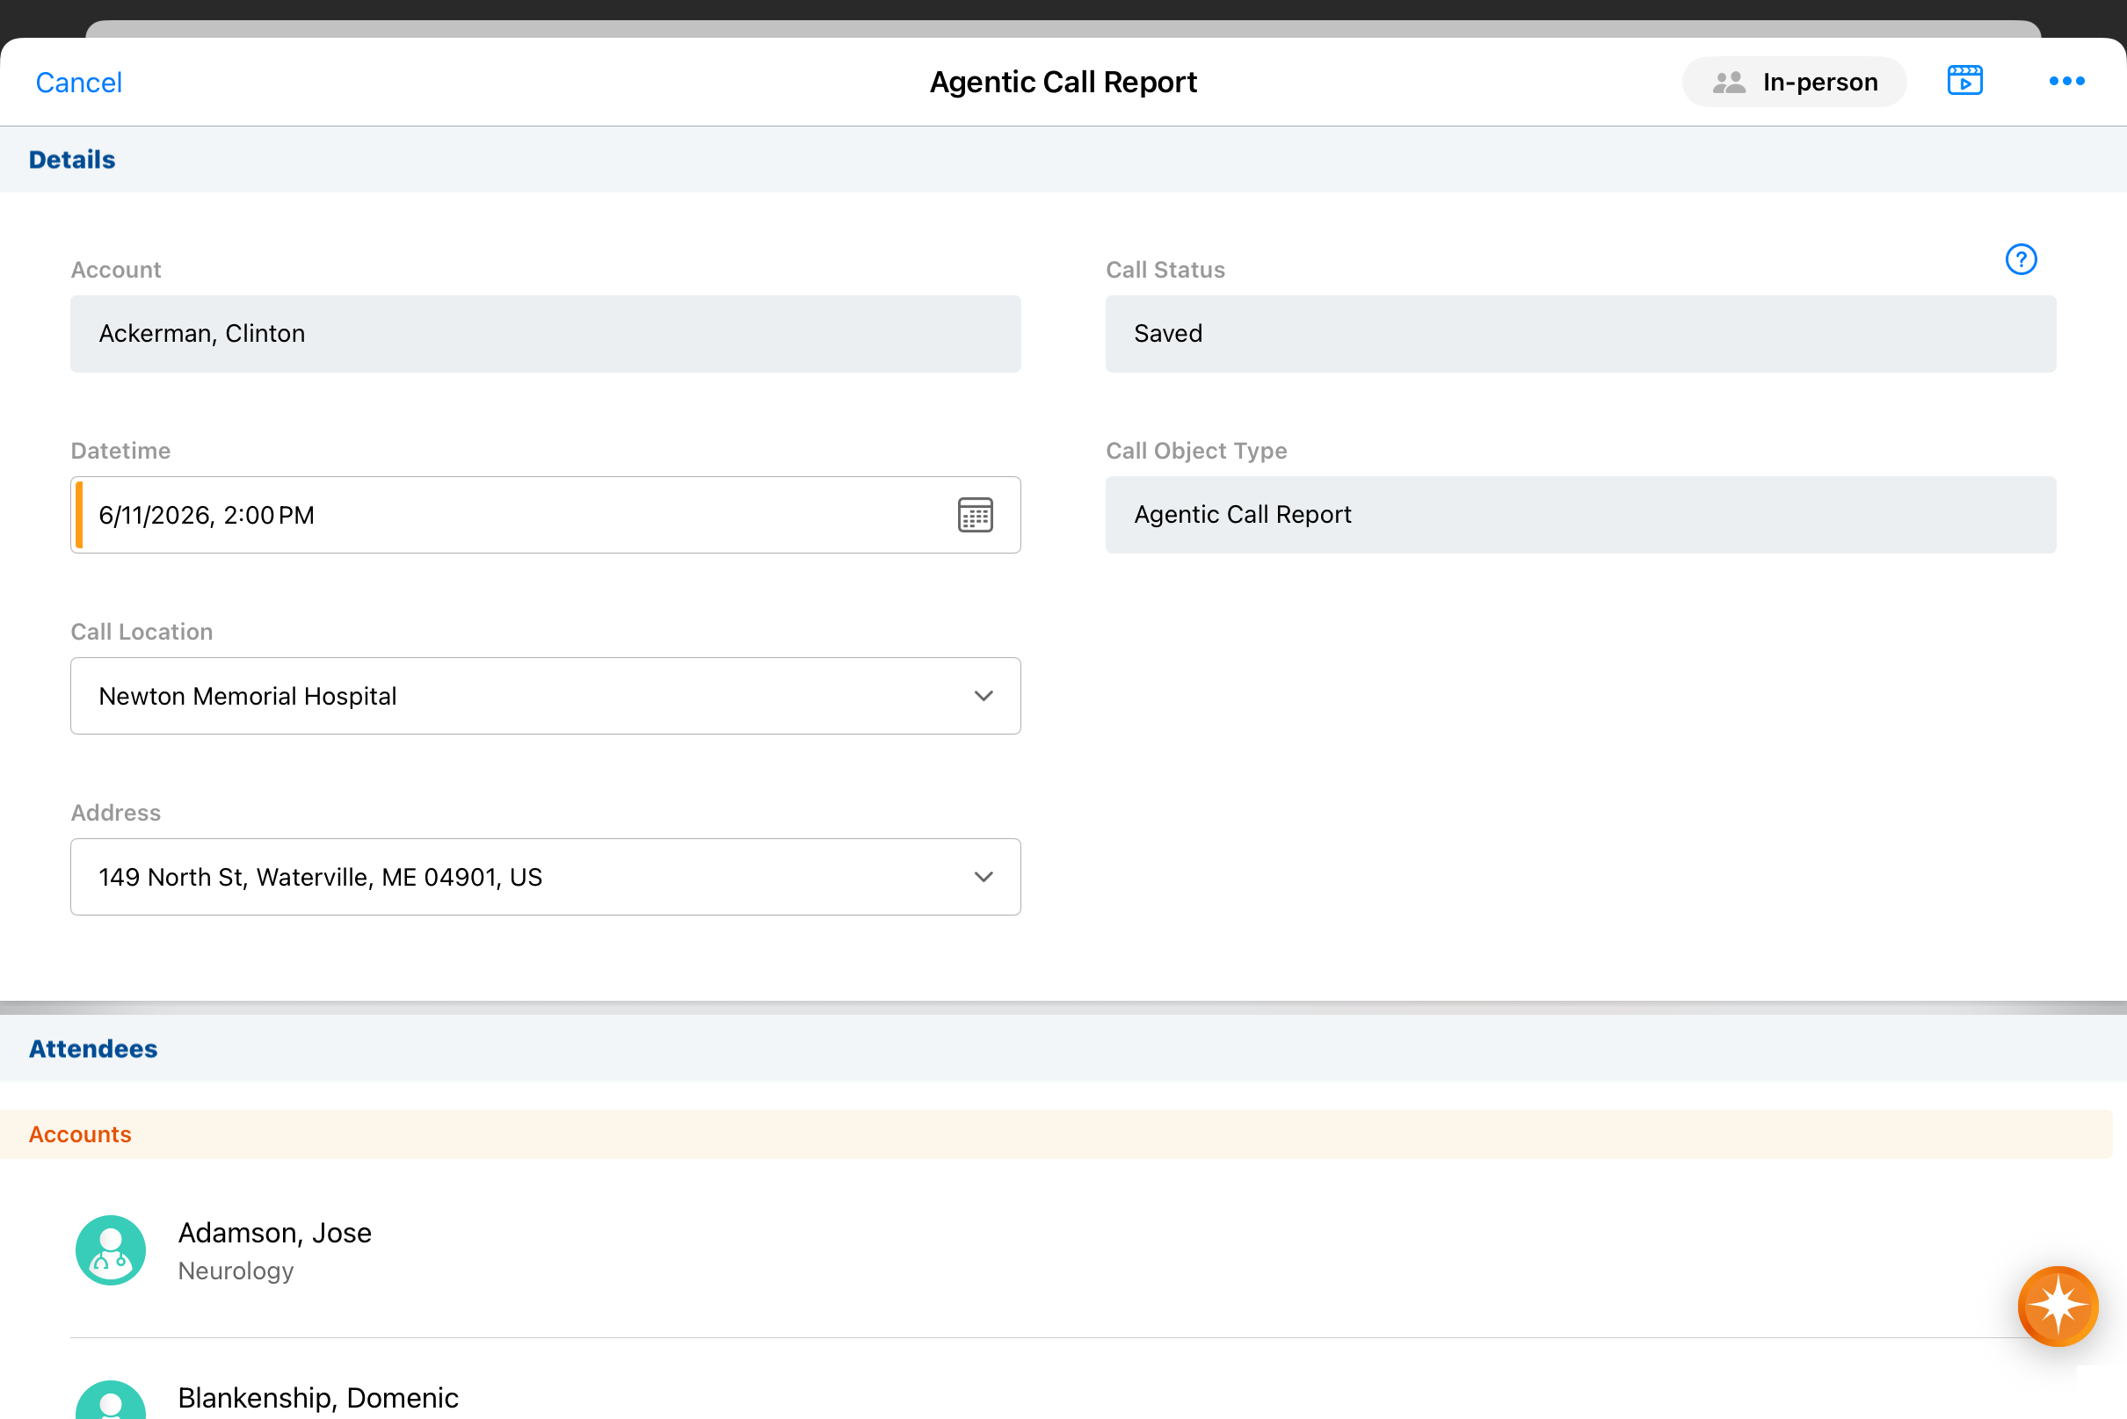Click the Agentic Call Report title
Image resolution: width=2127 pixels, height=1419 pixels.
[x=1063, y=83]
